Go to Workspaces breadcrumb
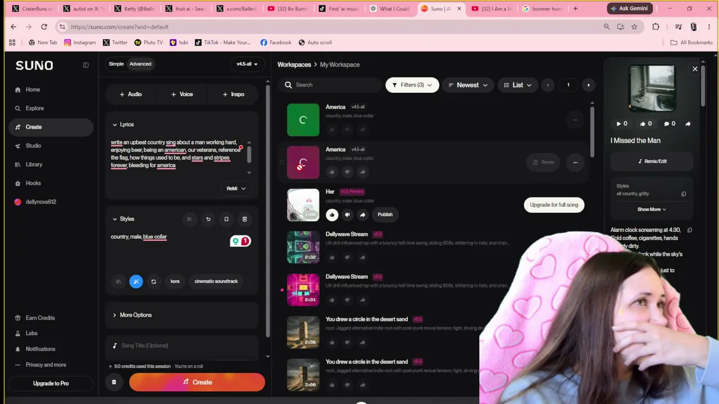 tap(294, 65)
